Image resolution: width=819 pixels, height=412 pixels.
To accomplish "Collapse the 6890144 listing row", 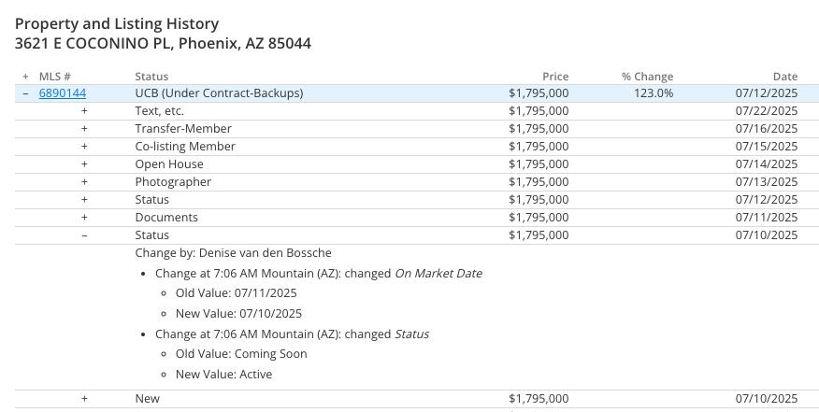I will click(25, 93).
